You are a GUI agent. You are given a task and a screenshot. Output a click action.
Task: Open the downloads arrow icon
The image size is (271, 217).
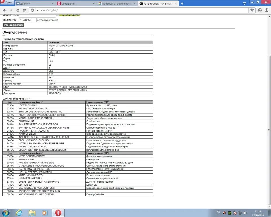pos(260,10)
